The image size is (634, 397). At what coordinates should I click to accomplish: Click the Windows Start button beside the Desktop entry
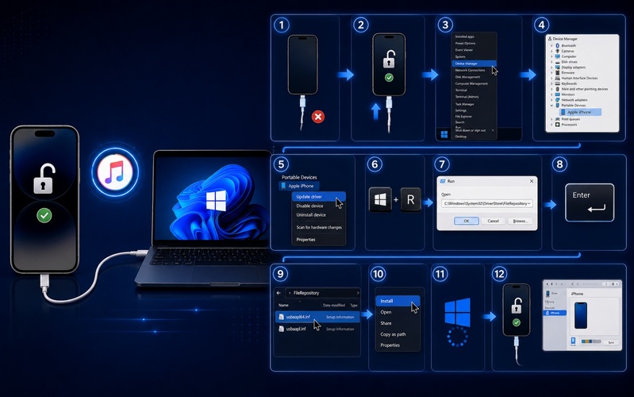pos(444,134)
